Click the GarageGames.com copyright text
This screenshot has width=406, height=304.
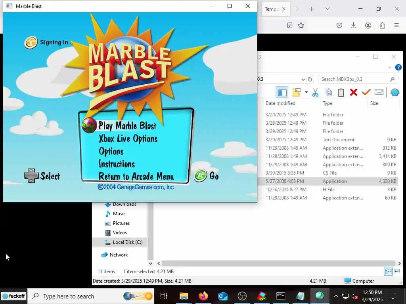click(136, 187)
